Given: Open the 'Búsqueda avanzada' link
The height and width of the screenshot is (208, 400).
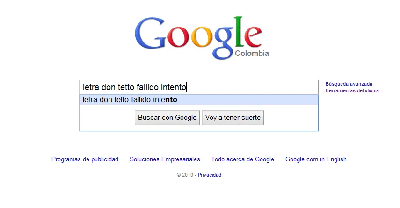Looking at the screenshot, I should (x=349, y=84).
